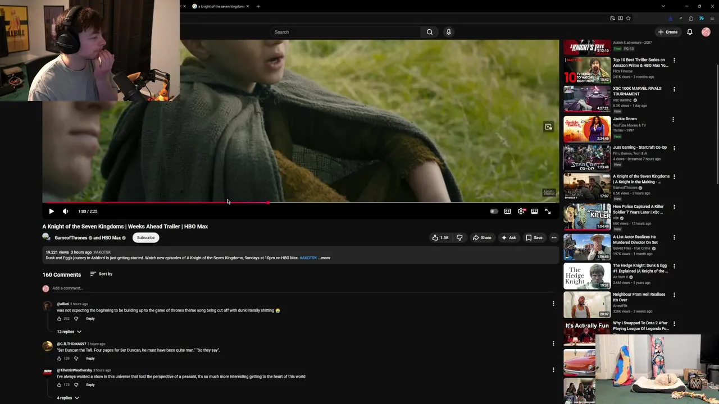Open menu for Jackie Brown video
This screenshot has width=719, height=404.
click(673, 119)
